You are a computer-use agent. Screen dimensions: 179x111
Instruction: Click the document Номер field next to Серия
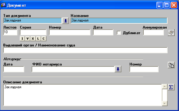point(70,32)
